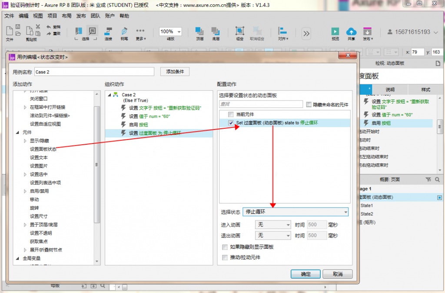445x293 pixels.
Task: Click the 确定 button
Action: pos(306,274)
